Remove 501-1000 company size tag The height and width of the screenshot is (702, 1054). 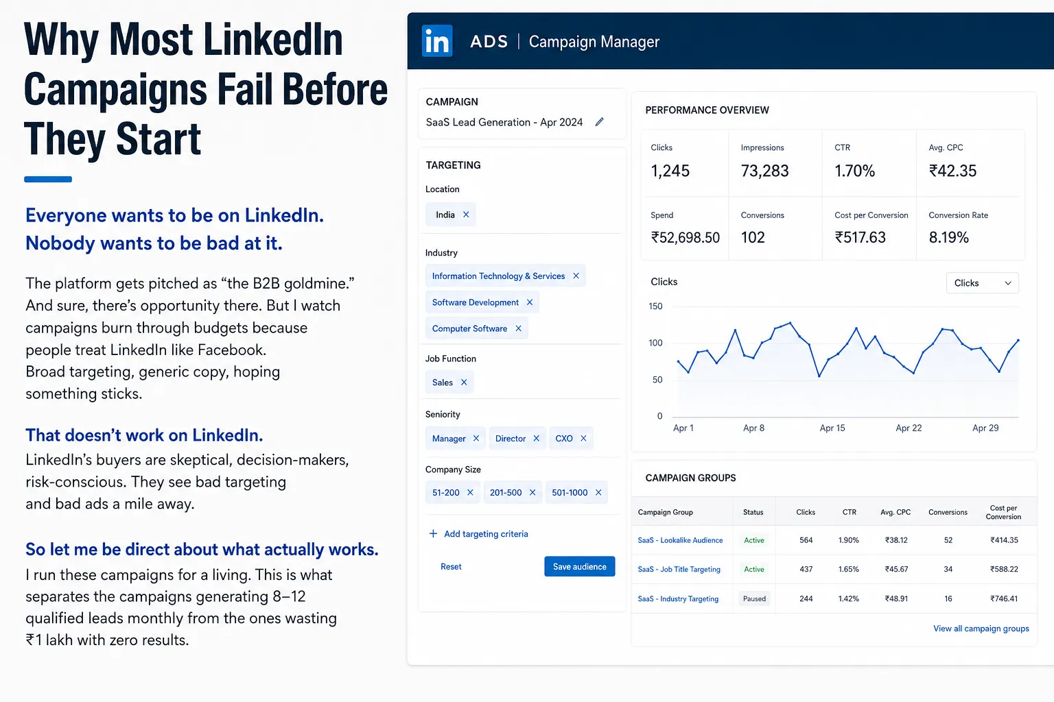point(598,493)
